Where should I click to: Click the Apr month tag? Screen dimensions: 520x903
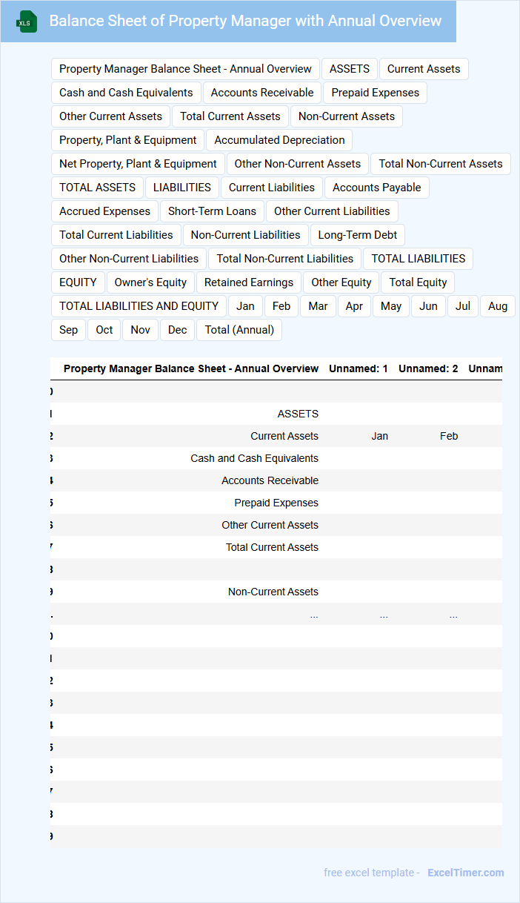point(354,306)
